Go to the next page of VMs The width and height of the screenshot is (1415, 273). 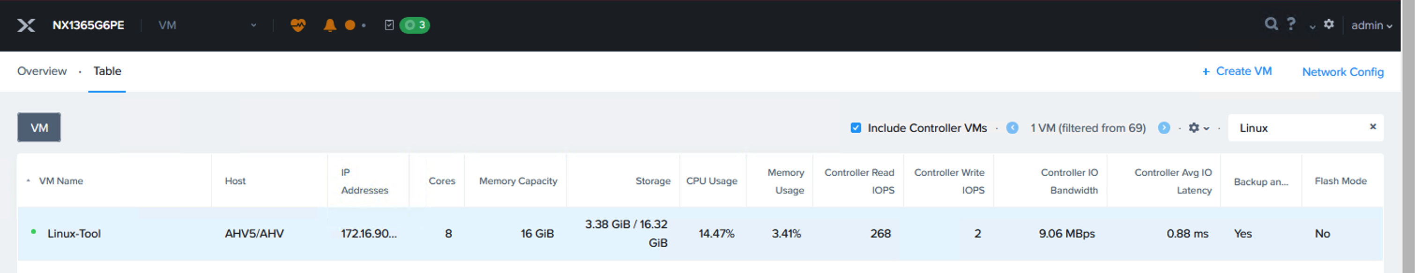[1163, 128]
